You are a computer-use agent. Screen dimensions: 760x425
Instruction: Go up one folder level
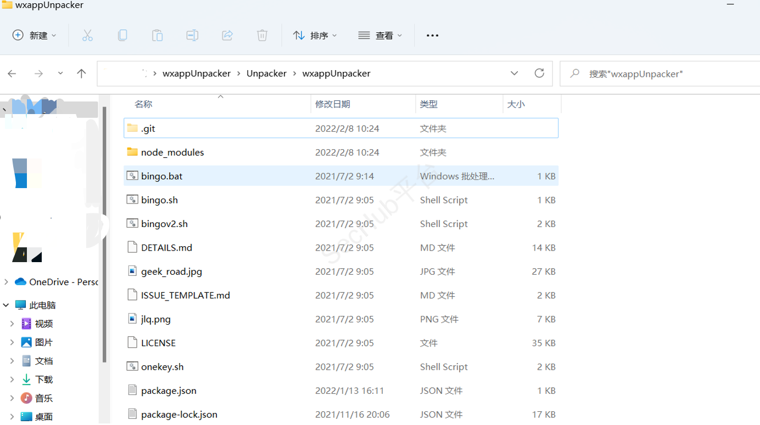point(81,73)
